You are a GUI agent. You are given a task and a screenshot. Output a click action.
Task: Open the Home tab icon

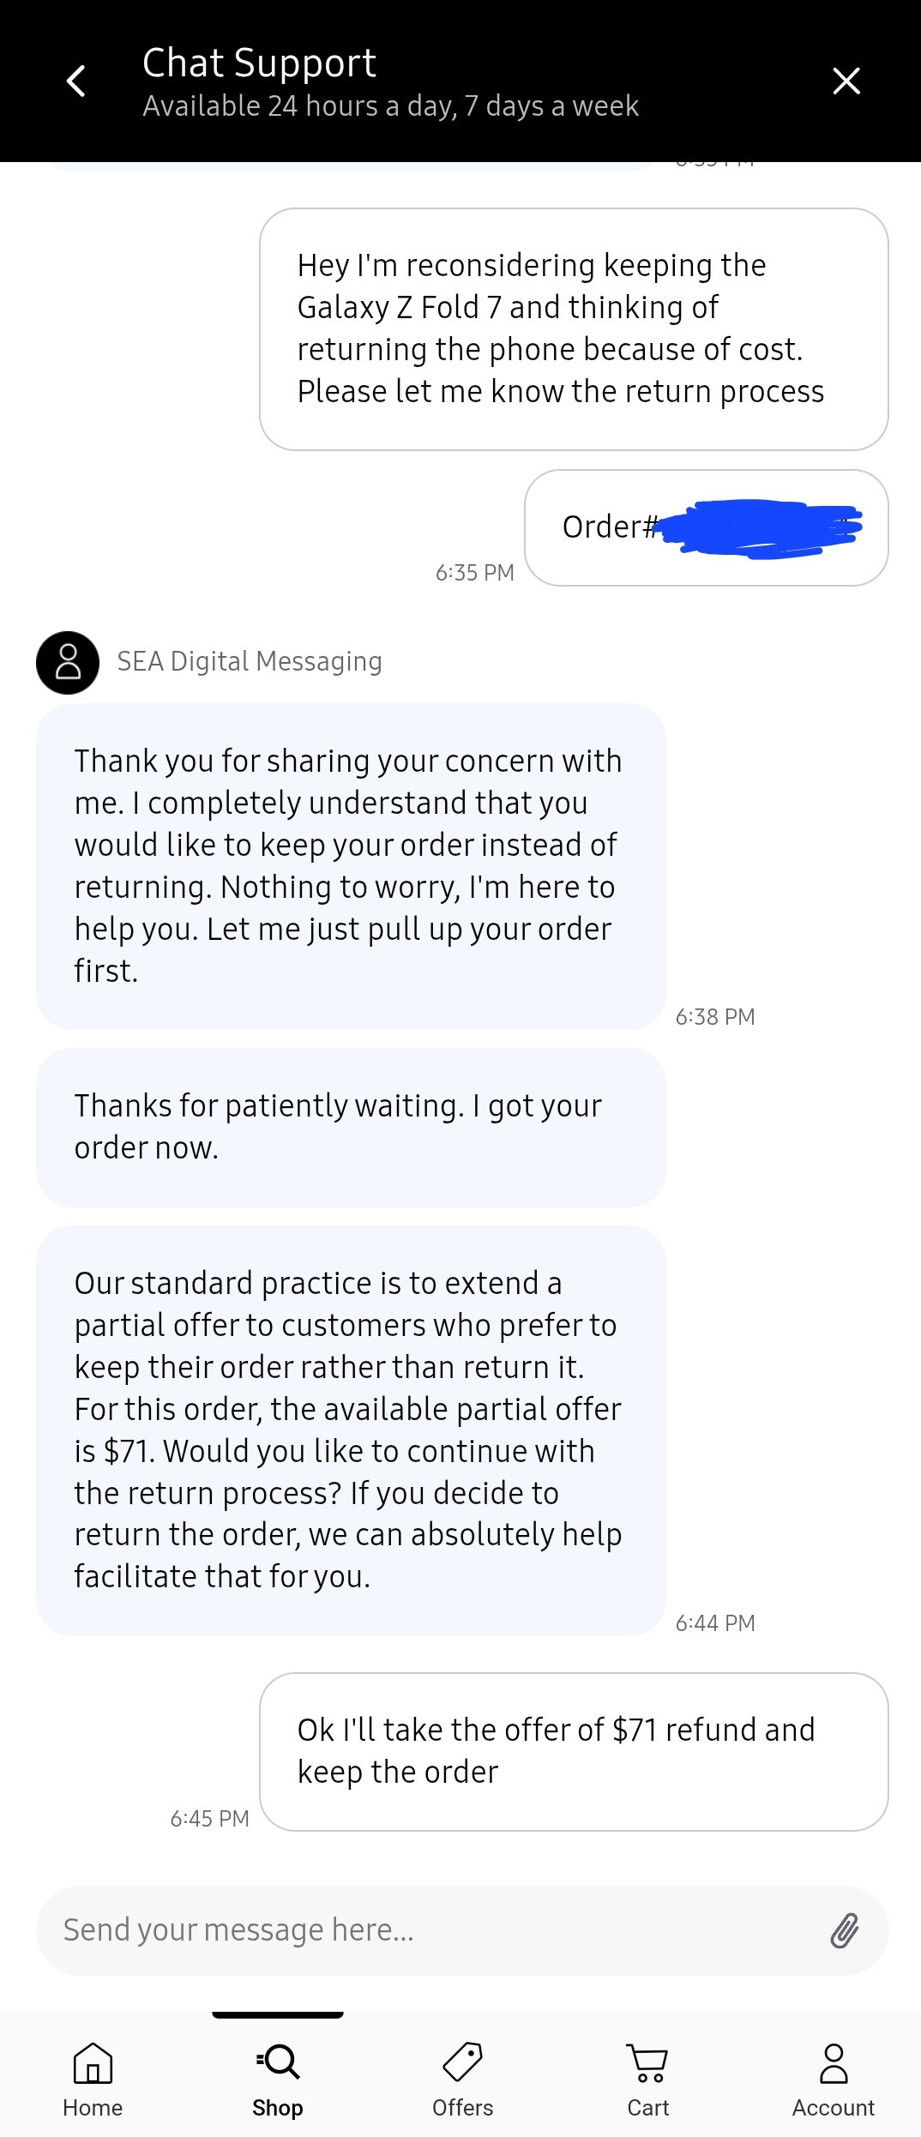pos(93,2062)
